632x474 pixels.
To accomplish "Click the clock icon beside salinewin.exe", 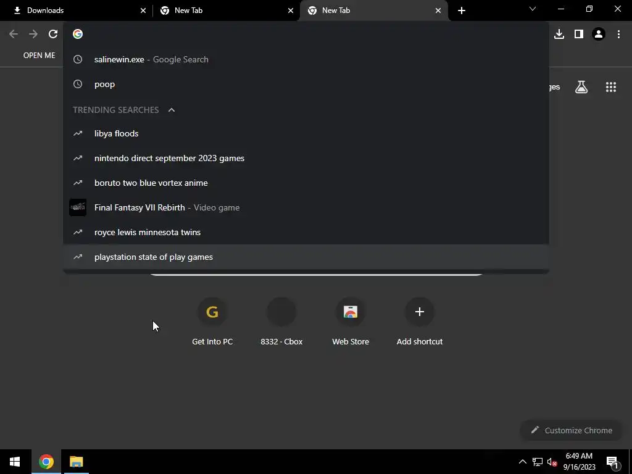I will click(x=78, y=60).
